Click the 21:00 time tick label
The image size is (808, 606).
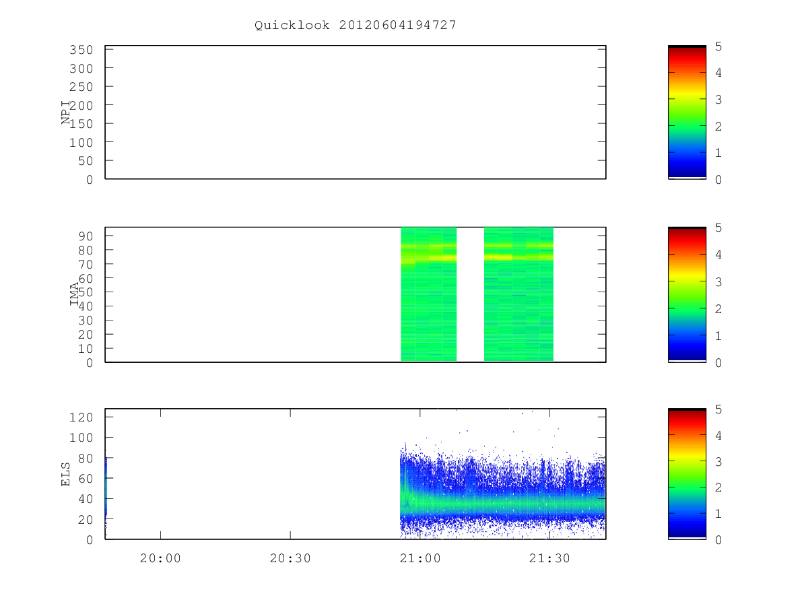click(x=419, y=559)
